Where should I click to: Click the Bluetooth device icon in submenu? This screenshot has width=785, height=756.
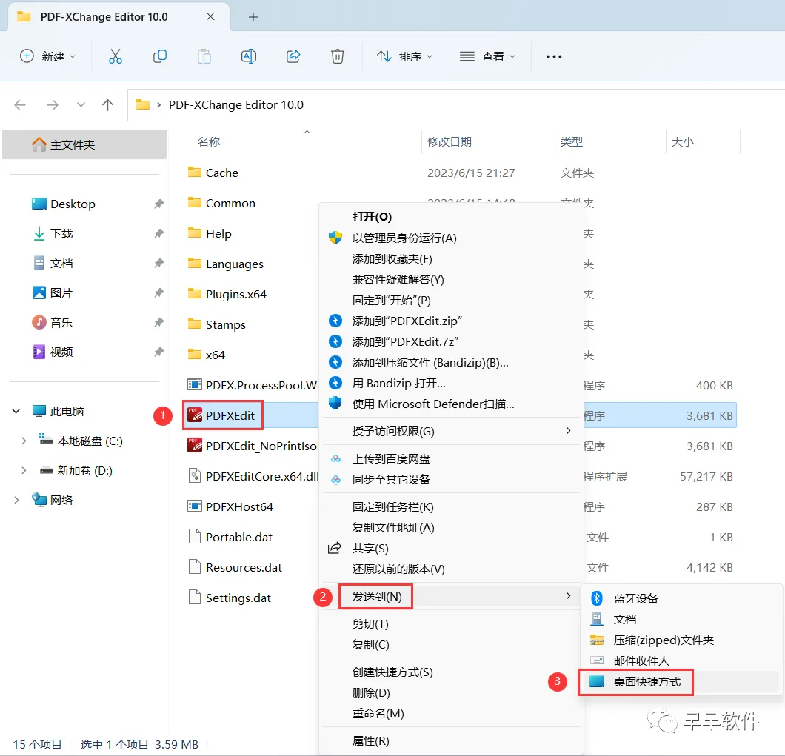pyautogui.click(x=597, y=598)
